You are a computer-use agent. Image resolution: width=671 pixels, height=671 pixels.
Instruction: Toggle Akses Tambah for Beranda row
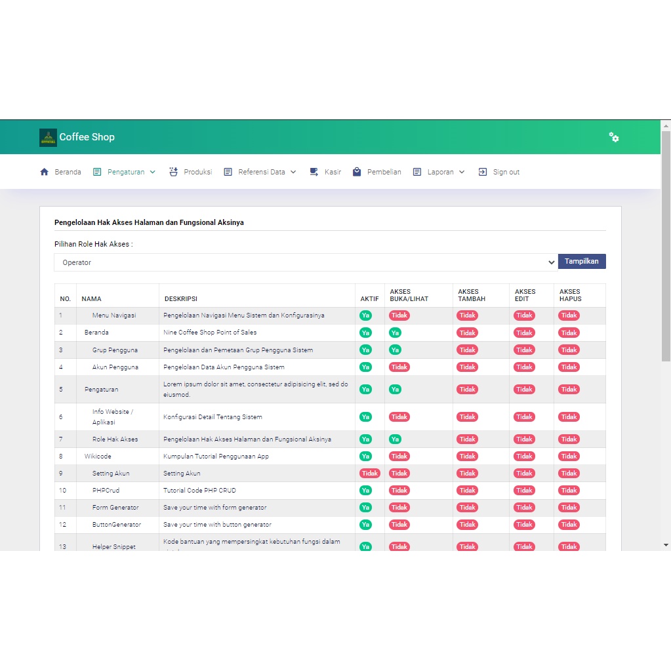coord(467,333)
